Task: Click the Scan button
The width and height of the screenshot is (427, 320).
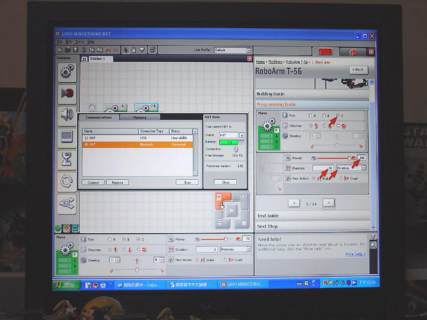Action: point(187,182)
